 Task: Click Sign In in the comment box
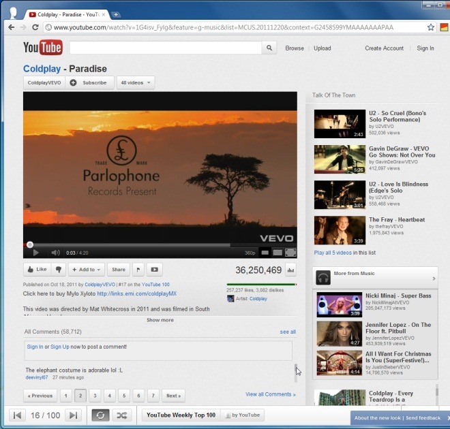35,347
